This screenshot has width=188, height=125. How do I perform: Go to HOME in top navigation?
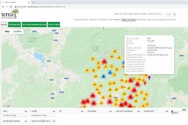click(116, 14)
